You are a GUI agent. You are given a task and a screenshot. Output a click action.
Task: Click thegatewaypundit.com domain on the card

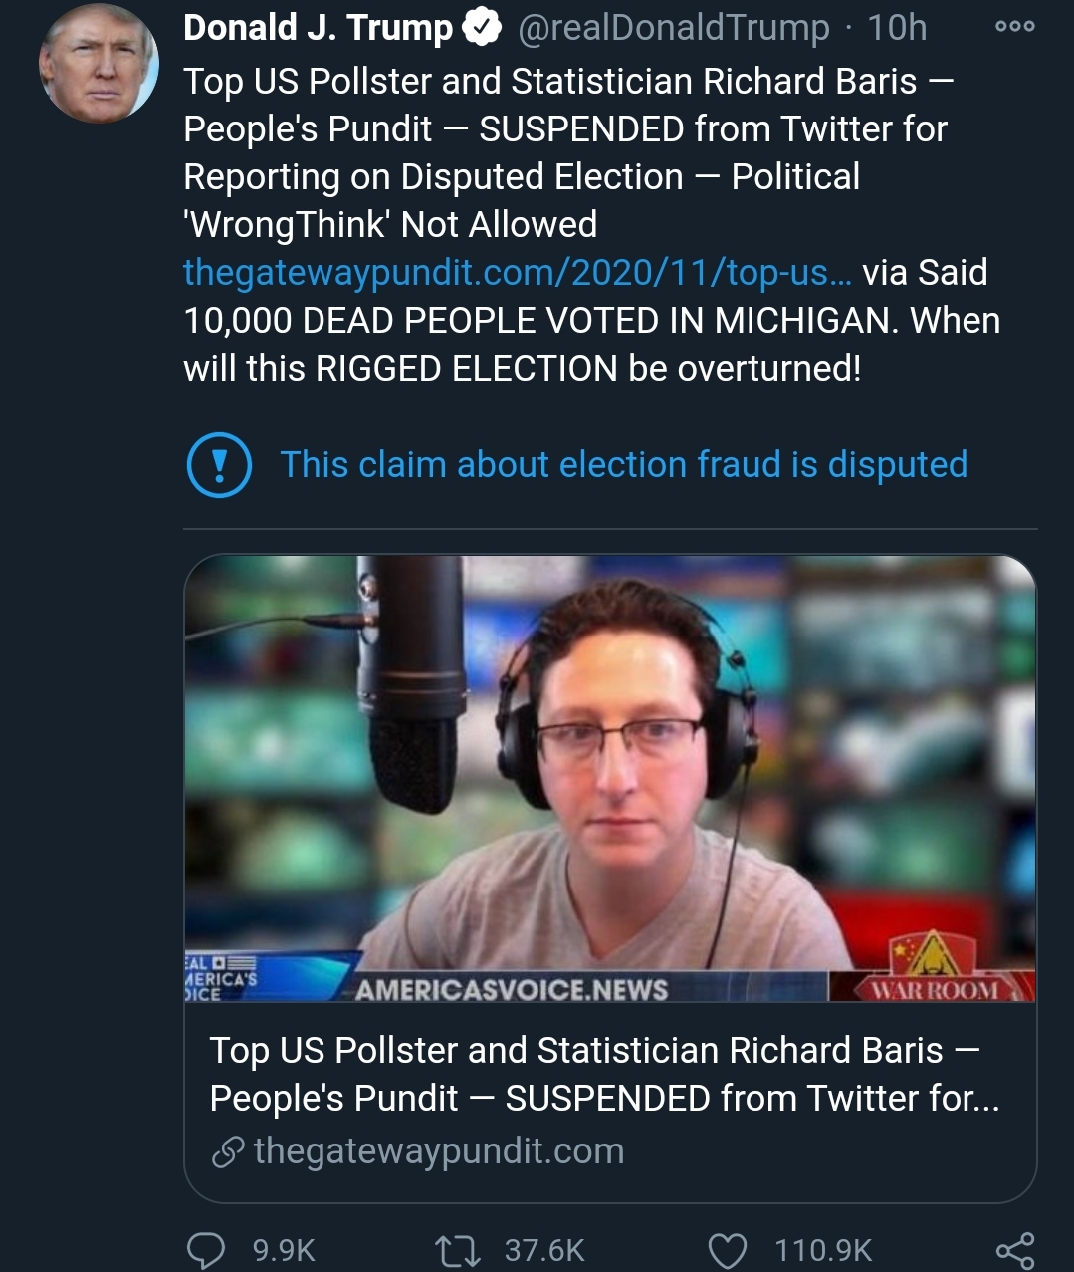(439, 1151)
